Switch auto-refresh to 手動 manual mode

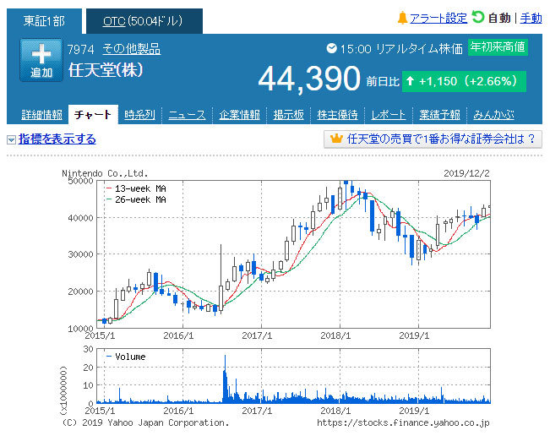pos(531,18)
